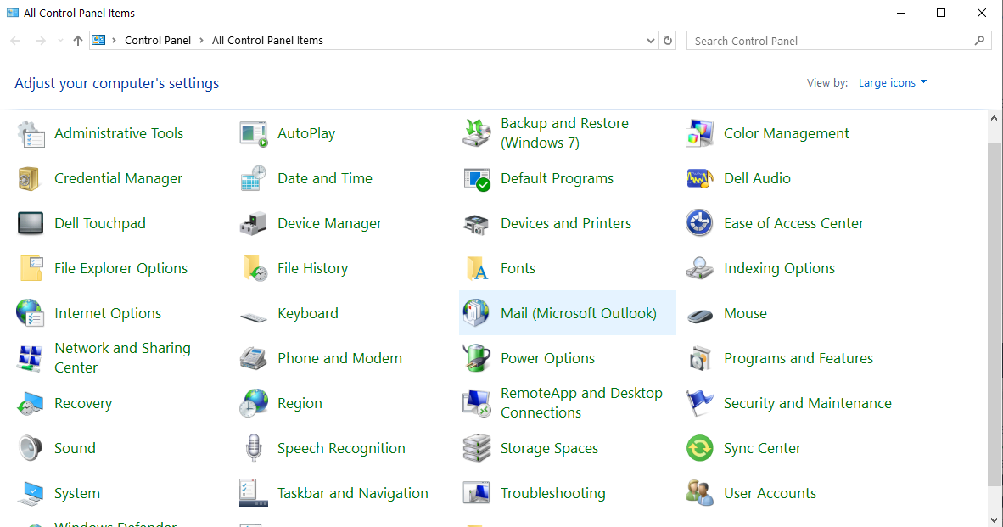The height and width of the screenshot is (527, 1003).
Task: Launch Storage Spaces
Action: [x=549, y=448]
